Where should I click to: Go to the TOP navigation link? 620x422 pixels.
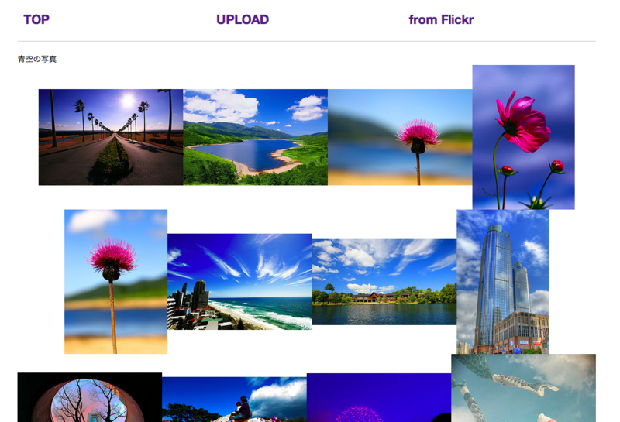[x=36, y=19]
